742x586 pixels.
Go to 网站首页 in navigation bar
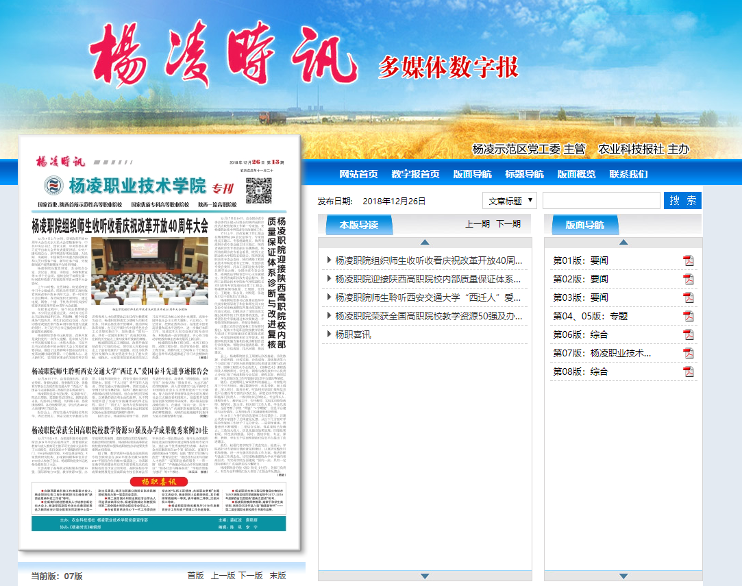click(358, 174)
